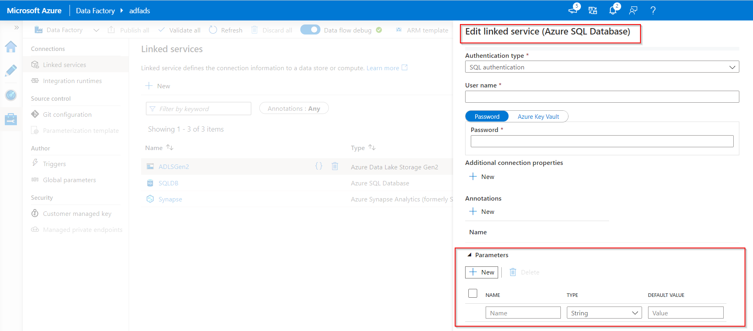753x331 pixels.
Task: Expand the left sidebar chevrons
Action: coord(16,28)
